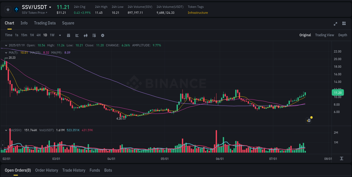Image resolution: width=352 pixels, height=177 pixels.
Task: Click the news feed icon on the chart
Action: tap(308, 120)
